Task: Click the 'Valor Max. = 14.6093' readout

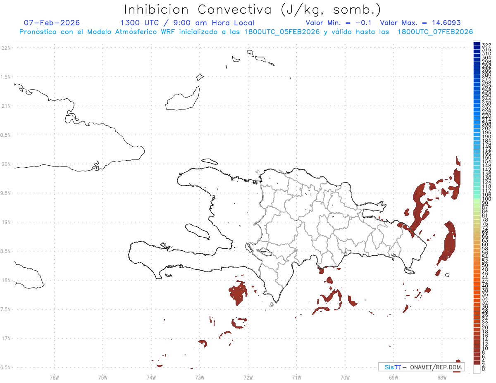Action: click(x=420, y=23)
